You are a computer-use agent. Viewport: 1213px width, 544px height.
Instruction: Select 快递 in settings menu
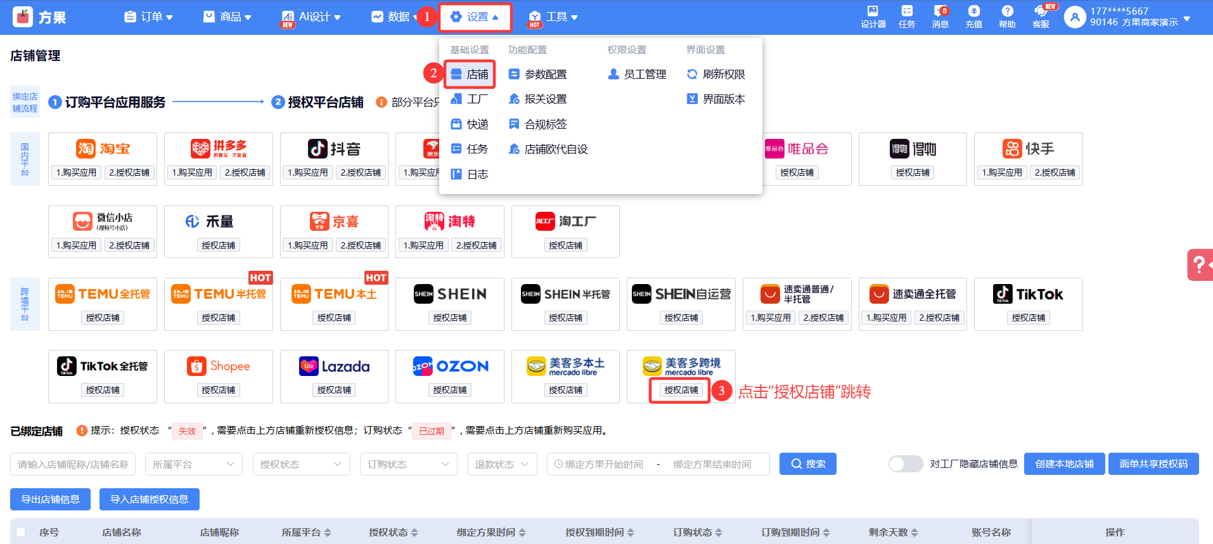click(470, 124)
